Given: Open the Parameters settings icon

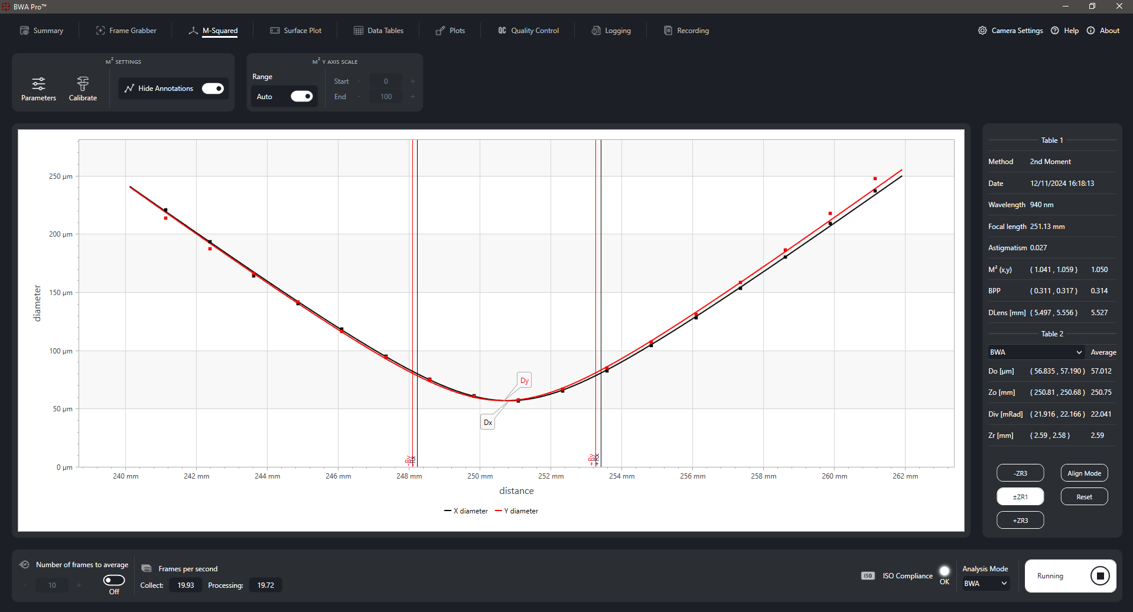Looking at the screenshot, I should [38, 83].
